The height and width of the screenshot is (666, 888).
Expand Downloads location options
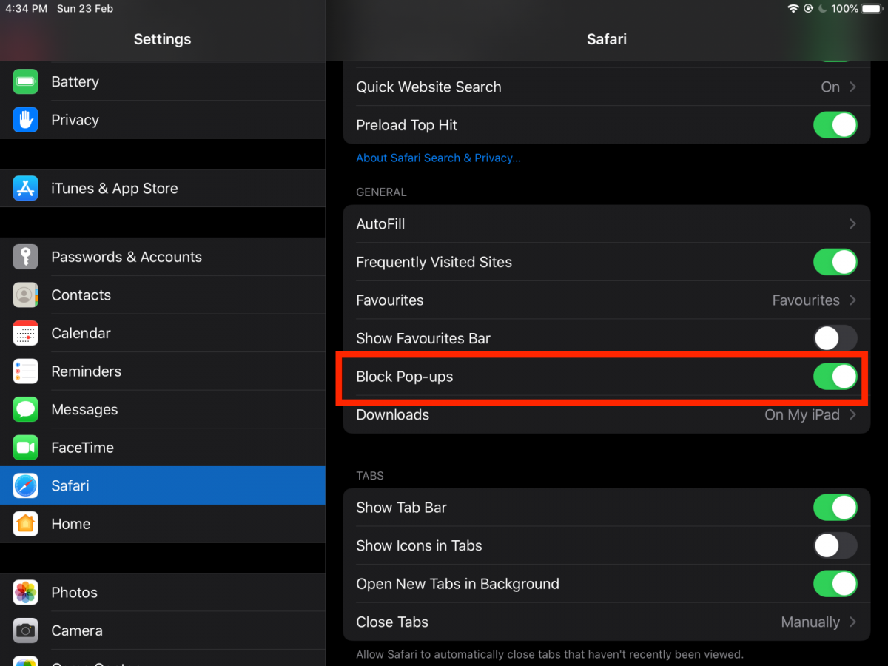point(607,414)
